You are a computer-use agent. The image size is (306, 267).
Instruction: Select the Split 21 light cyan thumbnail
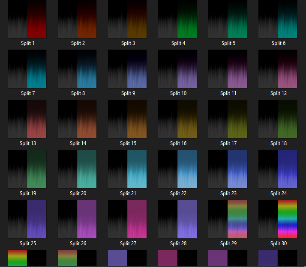pyautogui.click(x=127, y=169)
